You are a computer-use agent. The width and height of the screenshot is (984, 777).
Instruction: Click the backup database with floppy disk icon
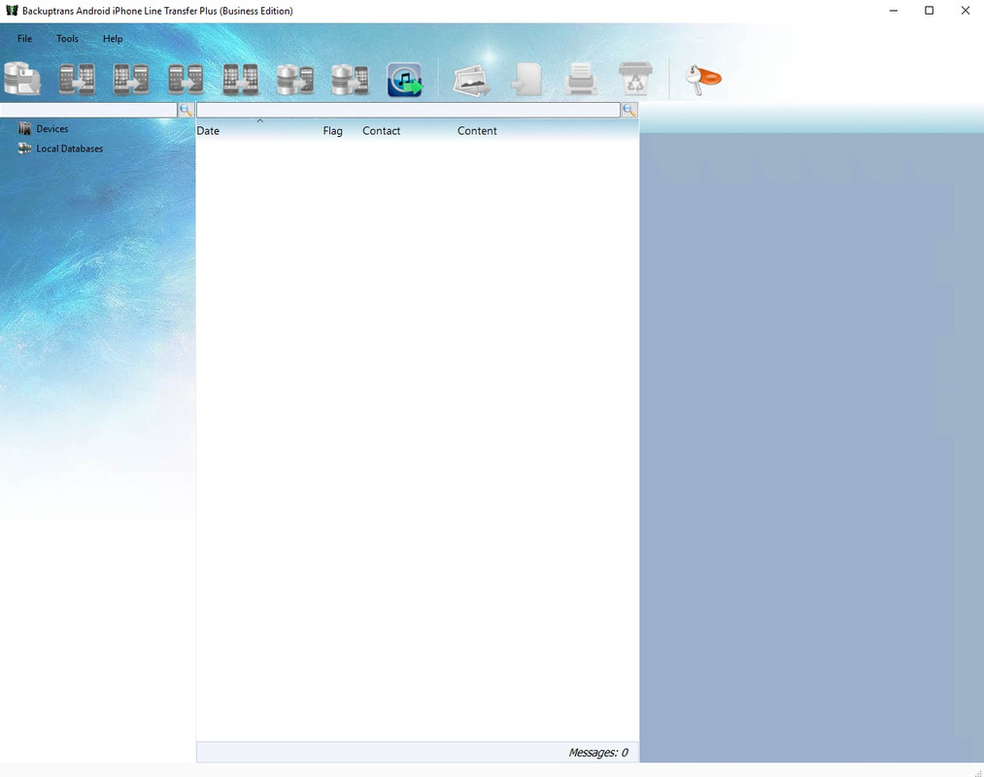pyautogui.click(x=22, y=79)
